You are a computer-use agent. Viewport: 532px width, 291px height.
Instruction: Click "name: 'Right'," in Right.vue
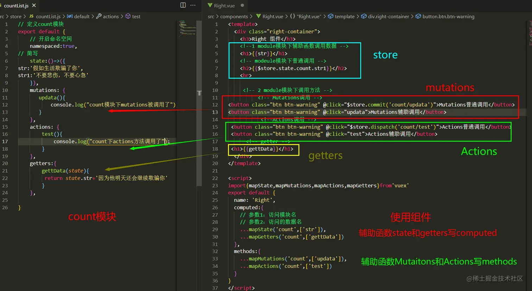pos(255,200)
